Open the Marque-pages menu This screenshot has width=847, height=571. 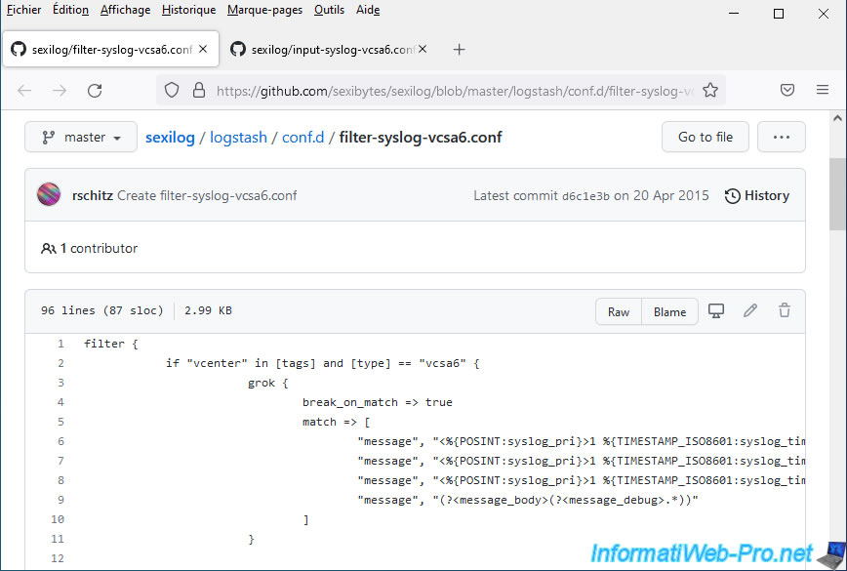tap(264, 10)
